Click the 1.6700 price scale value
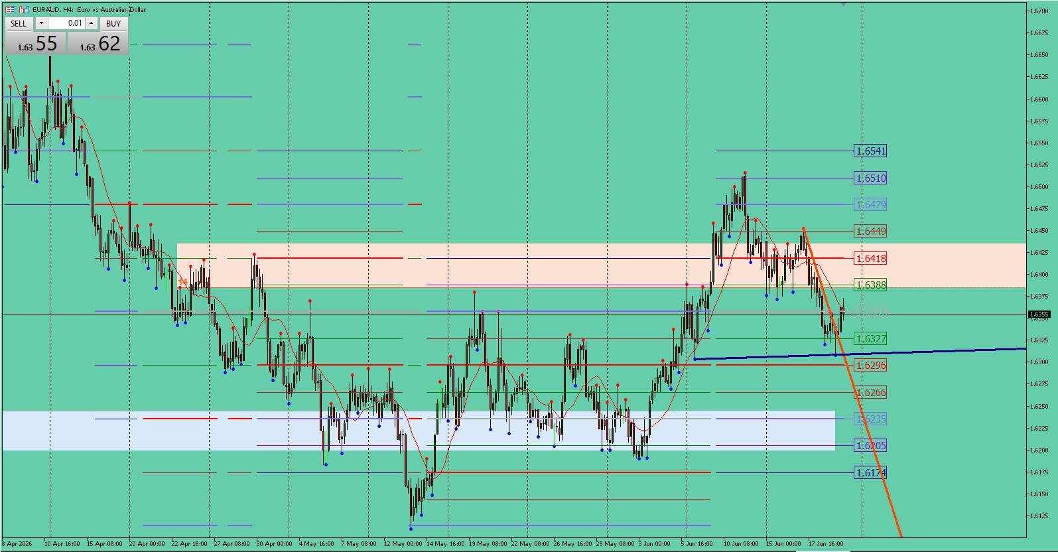This screenshot has height=552, width=1058. (1039, 11)
